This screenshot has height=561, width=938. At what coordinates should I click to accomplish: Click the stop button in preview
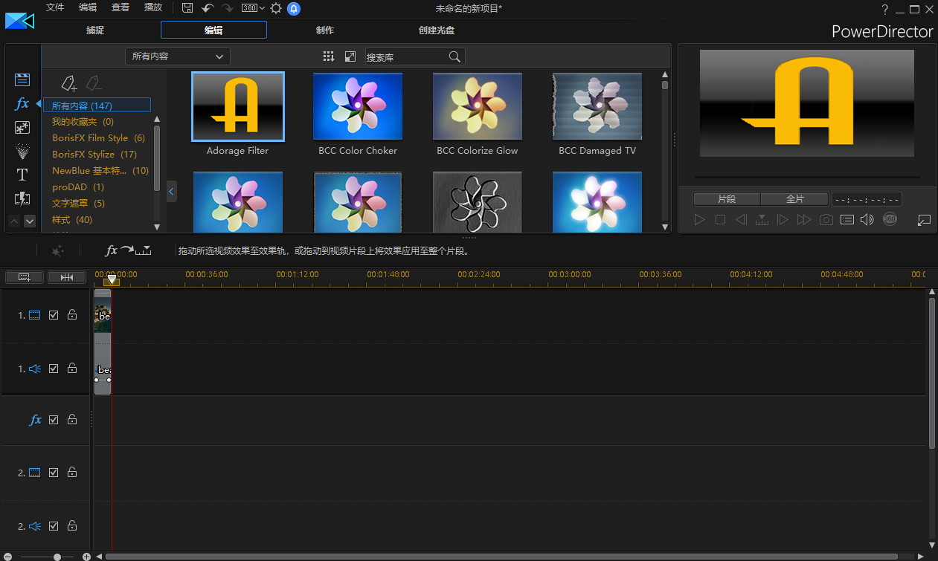(720, 220)
